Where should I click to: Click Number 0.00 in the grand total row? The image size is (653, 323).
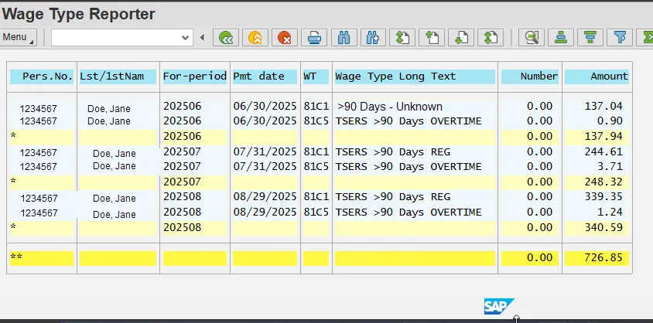coord(540,258)
